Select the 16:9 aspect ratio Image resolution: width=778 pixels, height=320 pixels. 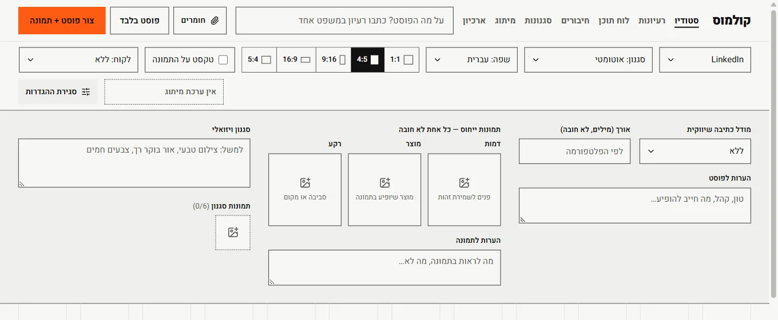296,59
